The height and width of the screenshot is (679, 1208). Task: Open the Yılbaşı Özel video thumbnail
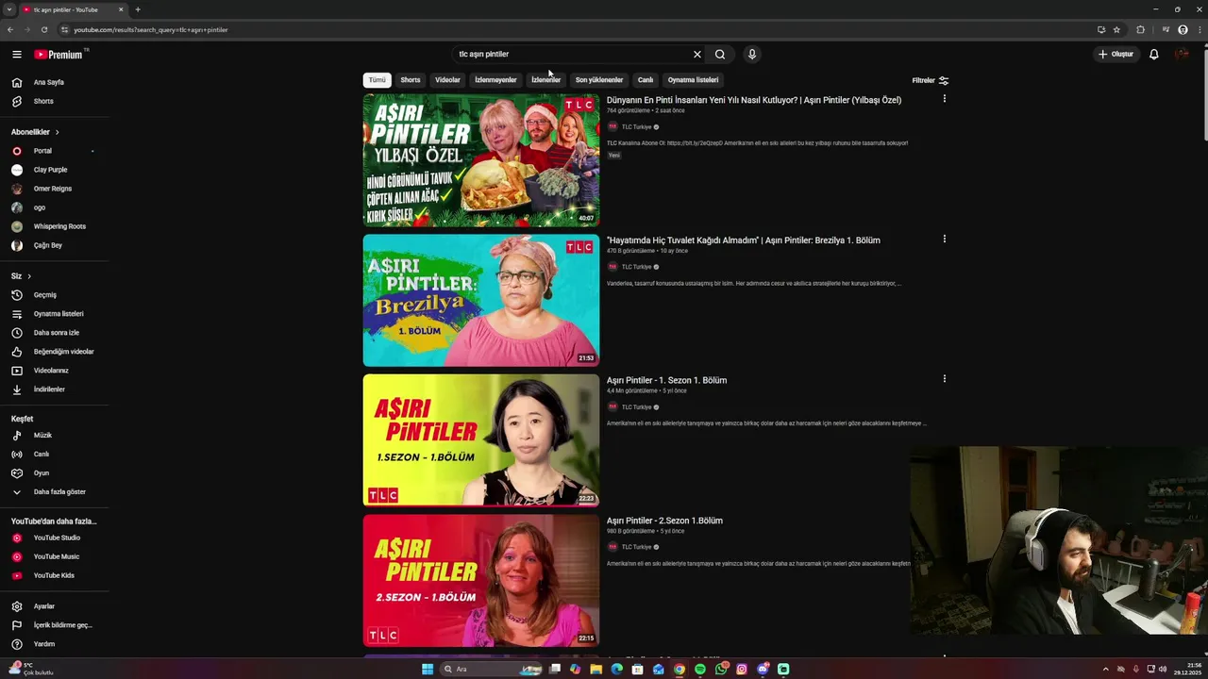481,160
